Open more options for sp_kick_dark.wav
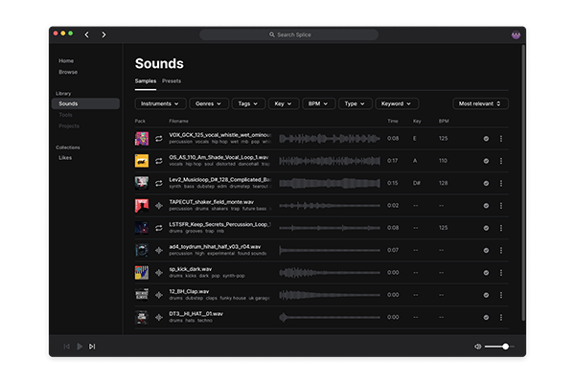The width and height of the screenshot is (575, 383). [500, 272]
